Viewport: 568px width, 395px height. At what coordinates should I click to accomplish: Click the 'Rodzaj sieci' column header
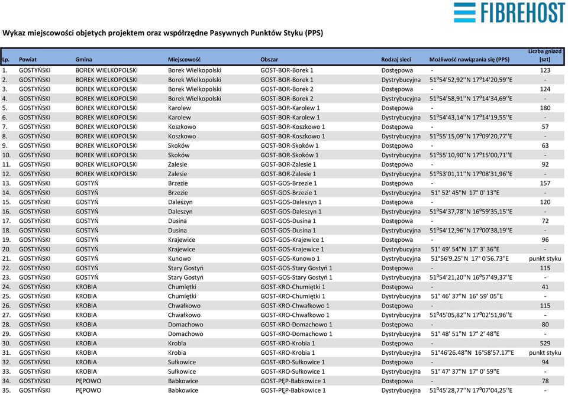pyautogui.click(x=396, y=59)
